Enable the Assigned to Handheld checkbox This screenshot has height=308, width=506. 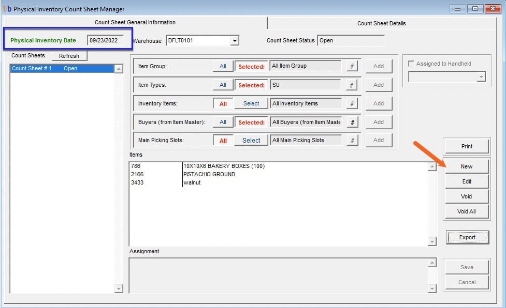point(411,63)
